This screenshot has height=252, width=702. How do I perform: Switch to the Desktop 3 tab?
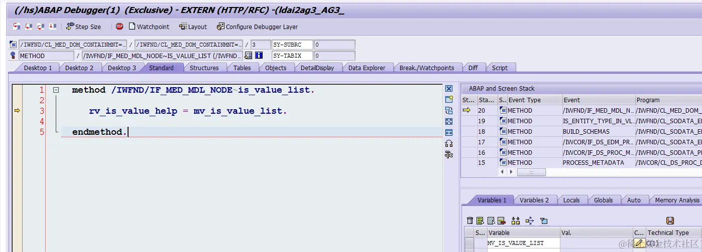(x=122, y=68)
